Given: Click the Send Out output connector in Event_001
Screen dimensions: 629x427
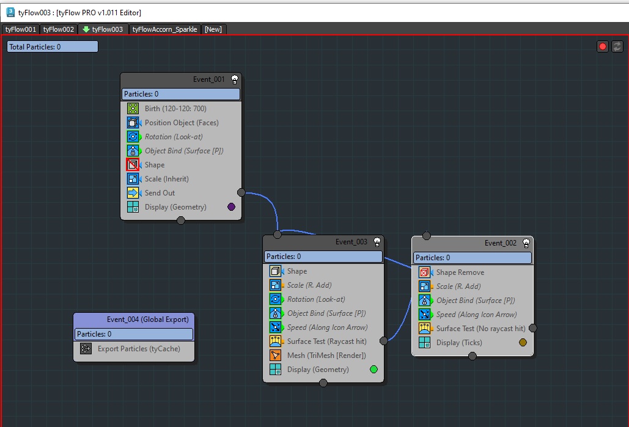Looking at the screenshot, I should coord(241,192).
